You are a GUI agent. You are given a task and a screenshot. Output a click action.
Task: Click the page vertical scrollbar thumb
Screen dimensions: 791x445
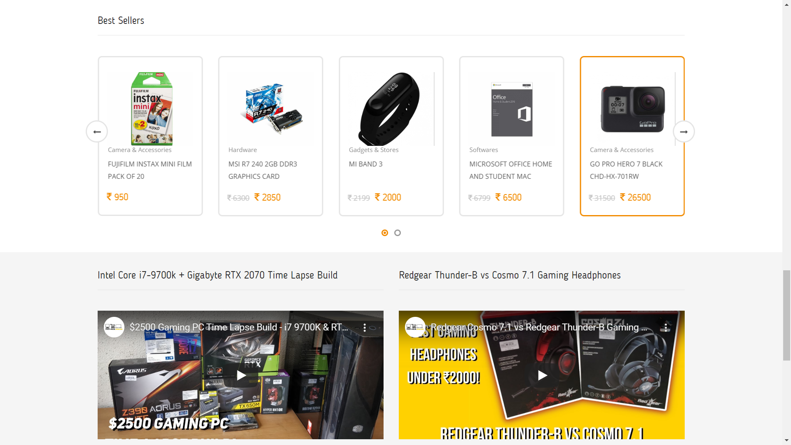(786, 315)
